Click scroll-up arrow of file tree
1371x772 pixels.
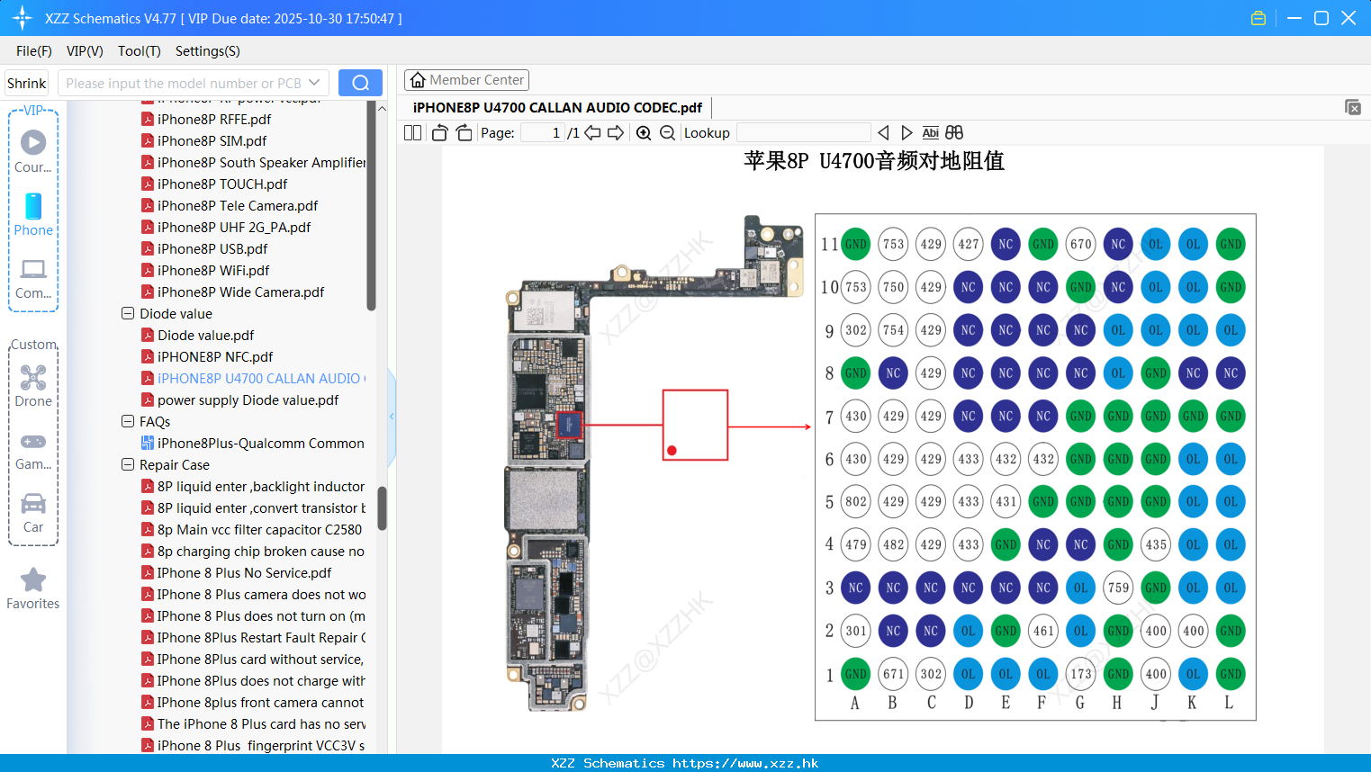coord(382,108)
